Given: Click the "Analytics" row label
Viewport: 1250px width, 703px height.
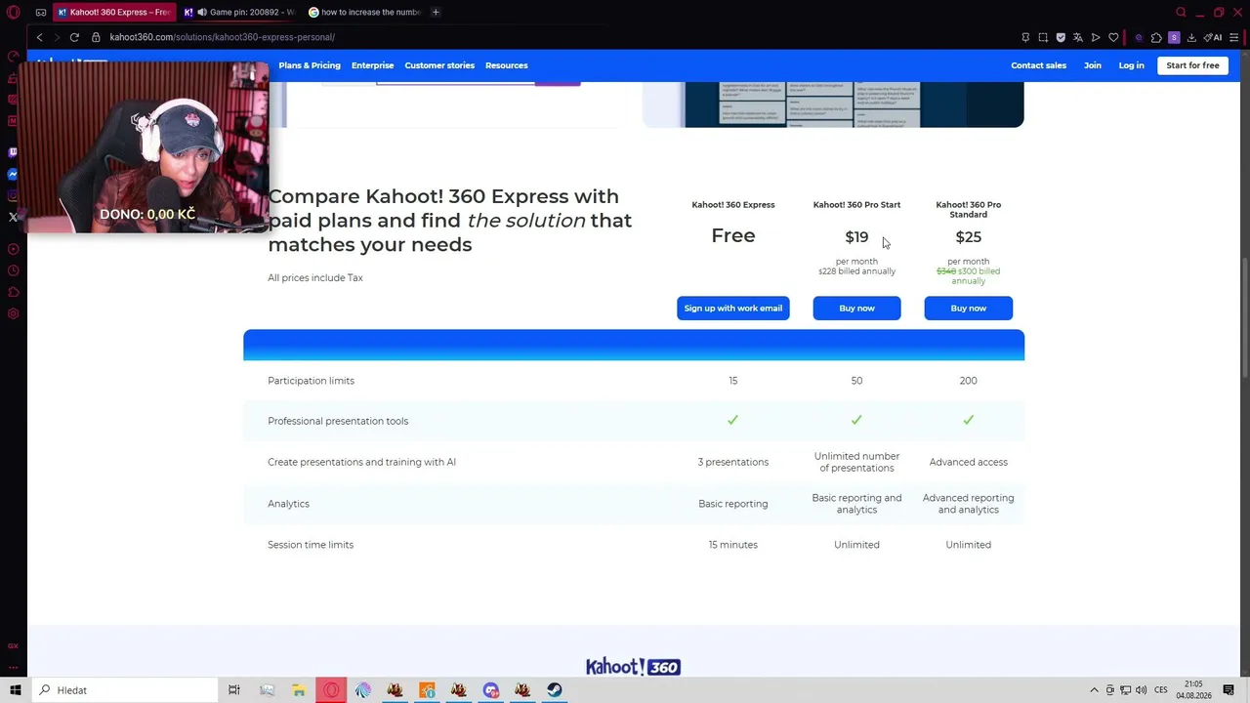Looking at the screenshot, I should click(288, 504).
